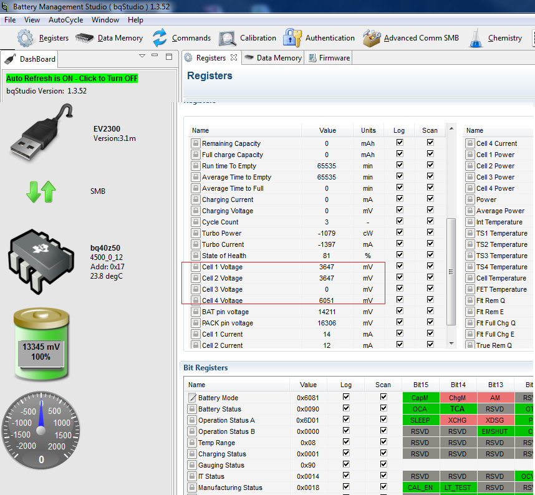The height and width of the screenshot is (495, 535).
Task: Click lock icon beside Battery Status
Action: click(192, 409)
